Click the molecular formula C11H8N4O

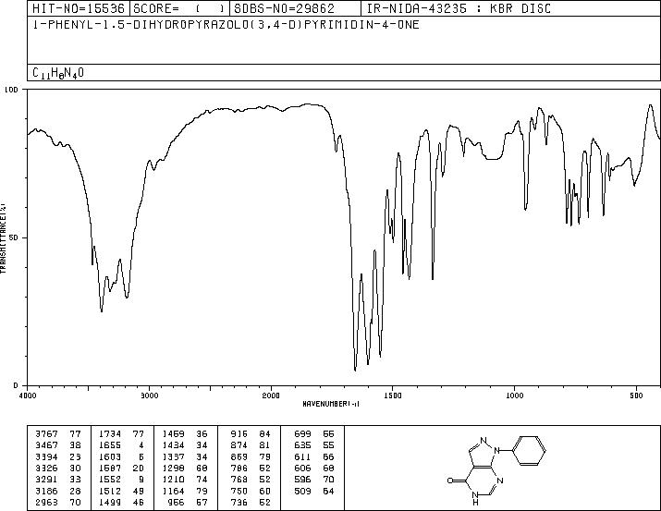tap(58, 73)
